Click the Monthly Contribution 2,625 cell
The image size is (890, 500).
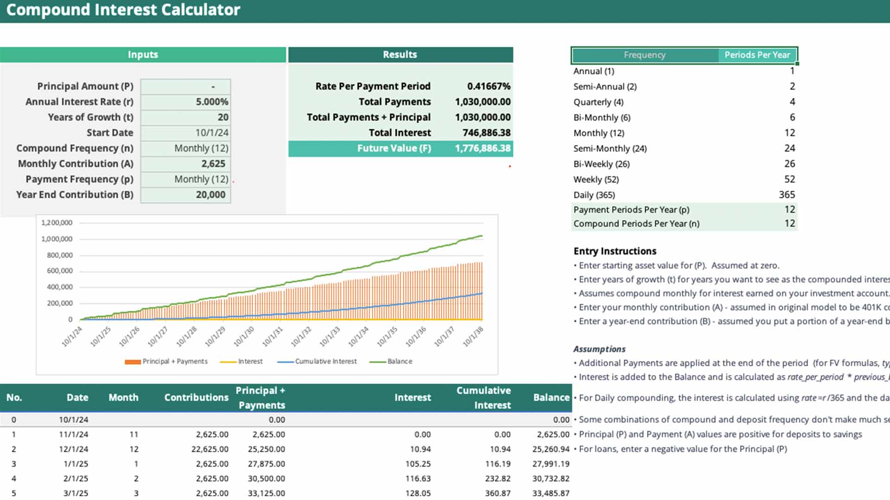185,164
